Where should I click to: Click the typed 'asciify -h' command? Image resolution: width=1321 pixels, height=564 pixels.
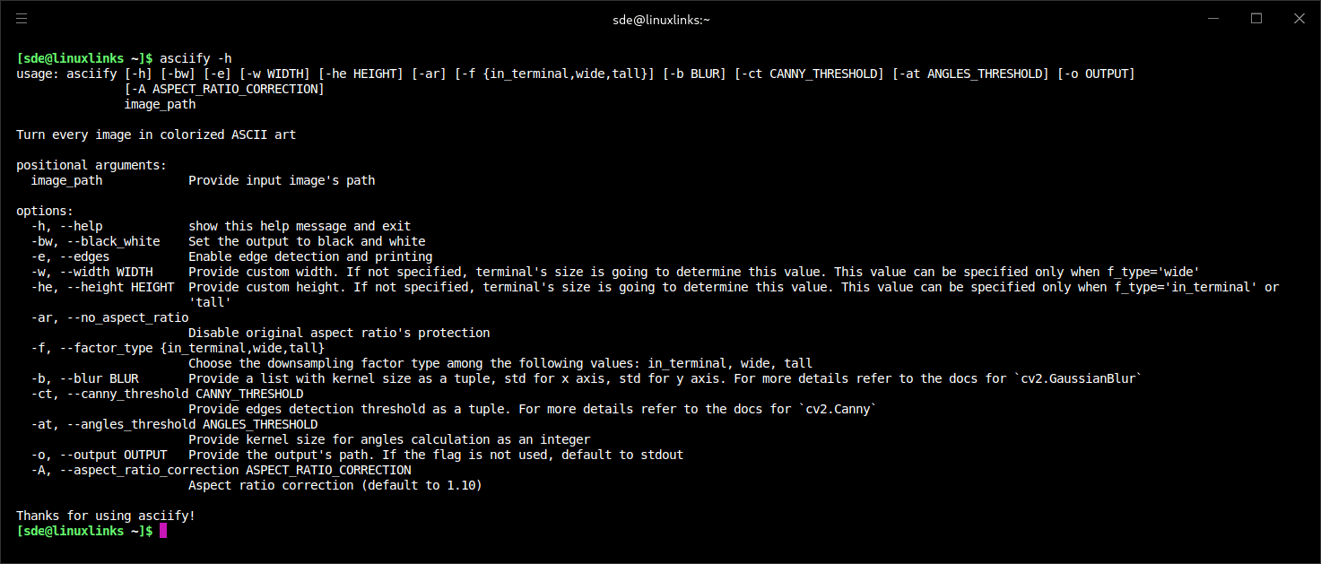point(196,58)
